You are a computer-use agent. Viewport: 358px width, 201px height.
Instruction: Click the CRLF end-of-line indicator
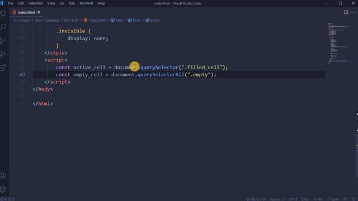[305, 199]
